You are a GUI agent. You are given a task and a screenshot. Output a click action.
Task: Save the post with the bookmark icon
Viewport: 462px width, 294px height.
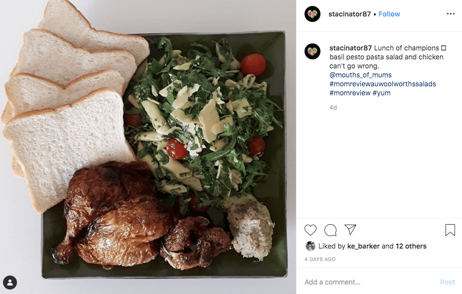450,230
